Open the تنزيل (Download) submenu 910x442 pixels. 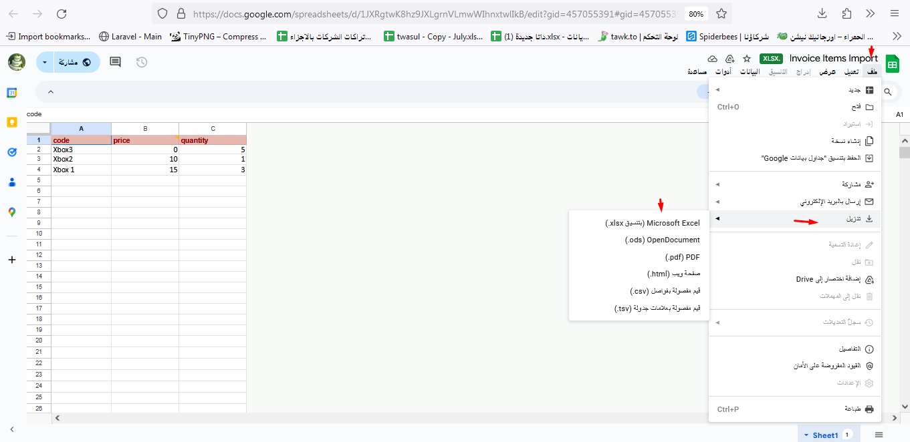click(795, 218)
